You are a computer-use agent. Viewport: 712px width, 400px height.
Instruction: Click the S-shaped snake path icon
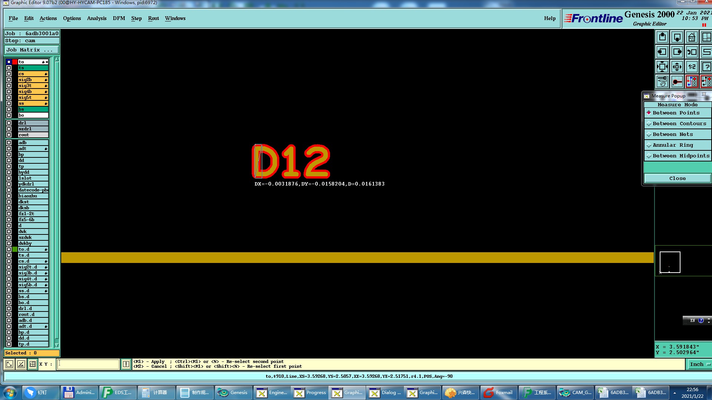[706, 52]
